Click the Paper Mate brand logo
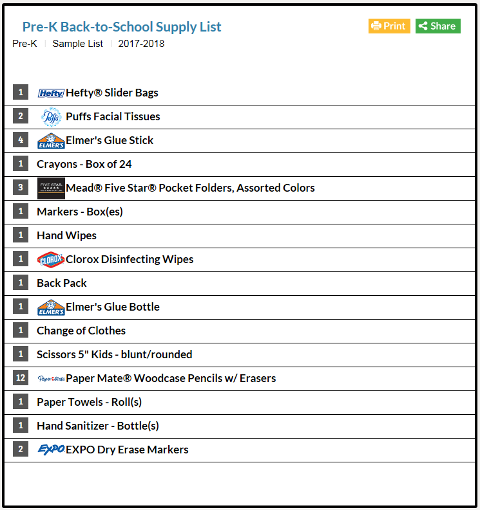Screen dimensions: 480x510 click(x=51, y=379)
